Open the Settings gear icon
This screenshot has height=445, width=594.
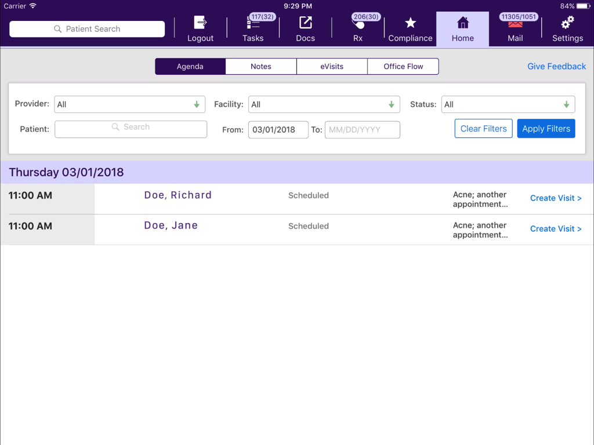click(567, 28)
